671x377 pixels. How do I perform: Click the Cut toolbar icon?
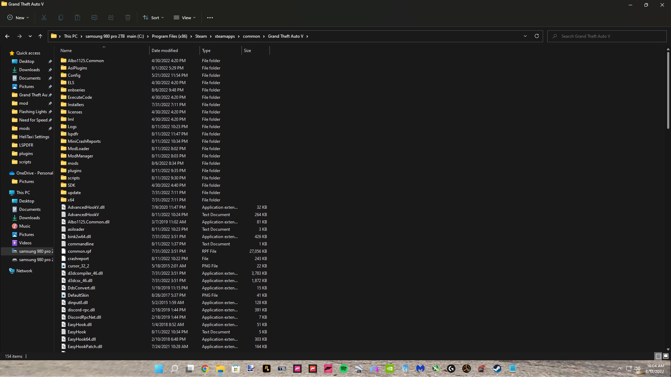[x=44, y=17]
